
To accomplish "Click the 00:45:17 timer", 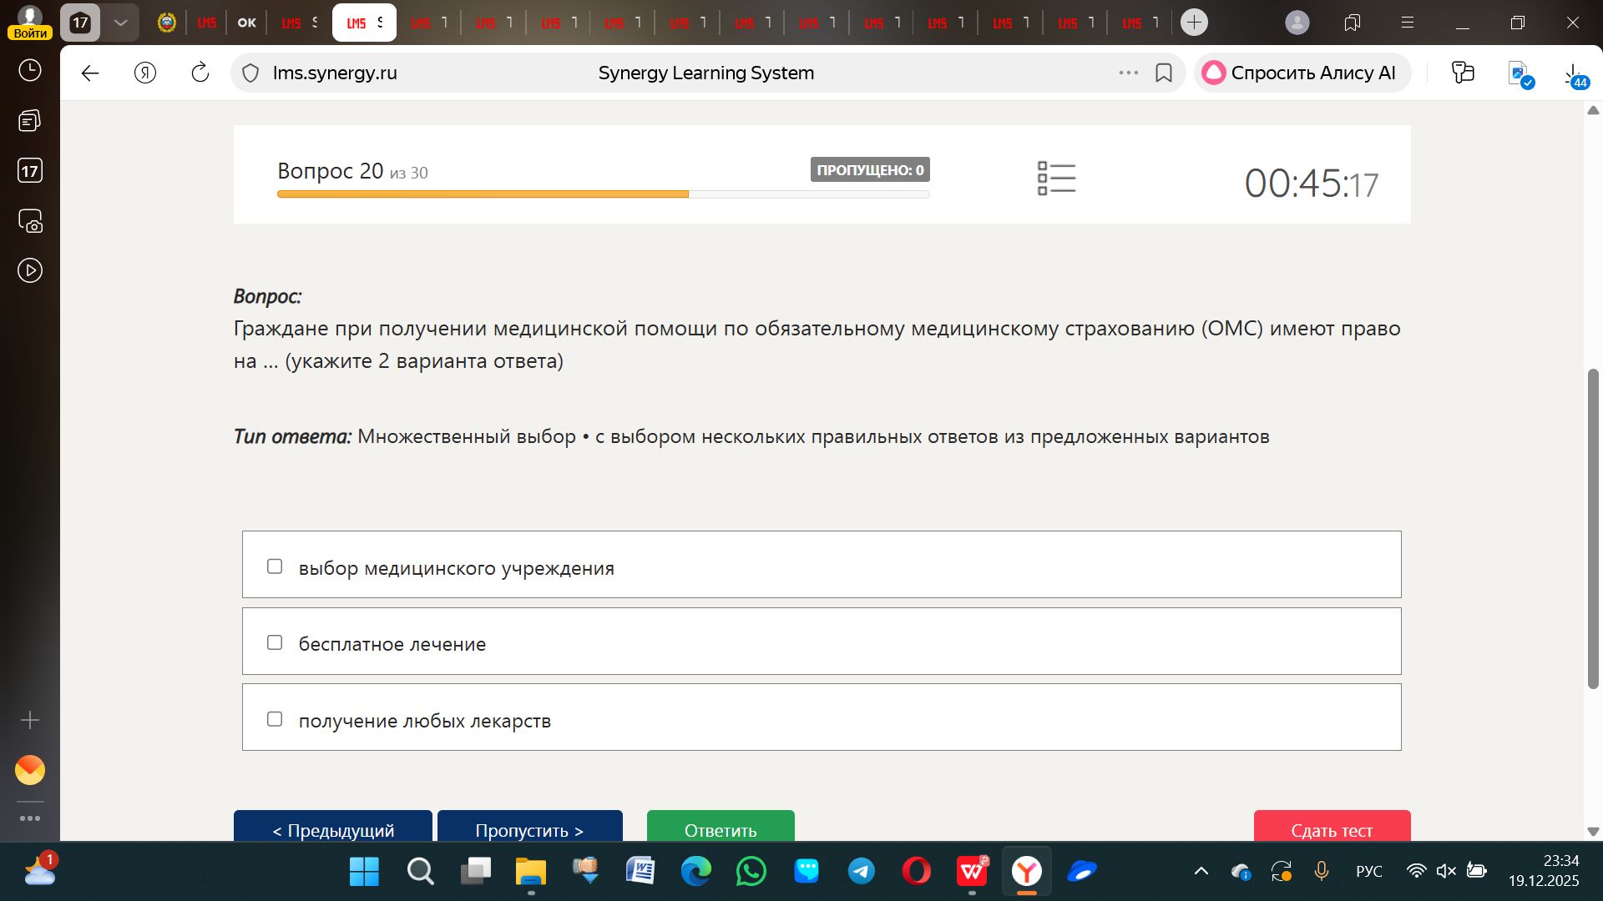I will (1312, 184).
